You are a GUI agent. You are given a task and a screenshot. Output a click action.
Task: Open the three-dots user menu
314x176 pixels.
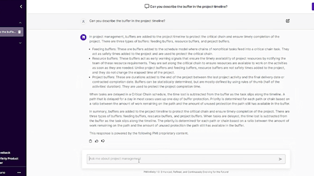pyautogui.click(x=19, y=172)
